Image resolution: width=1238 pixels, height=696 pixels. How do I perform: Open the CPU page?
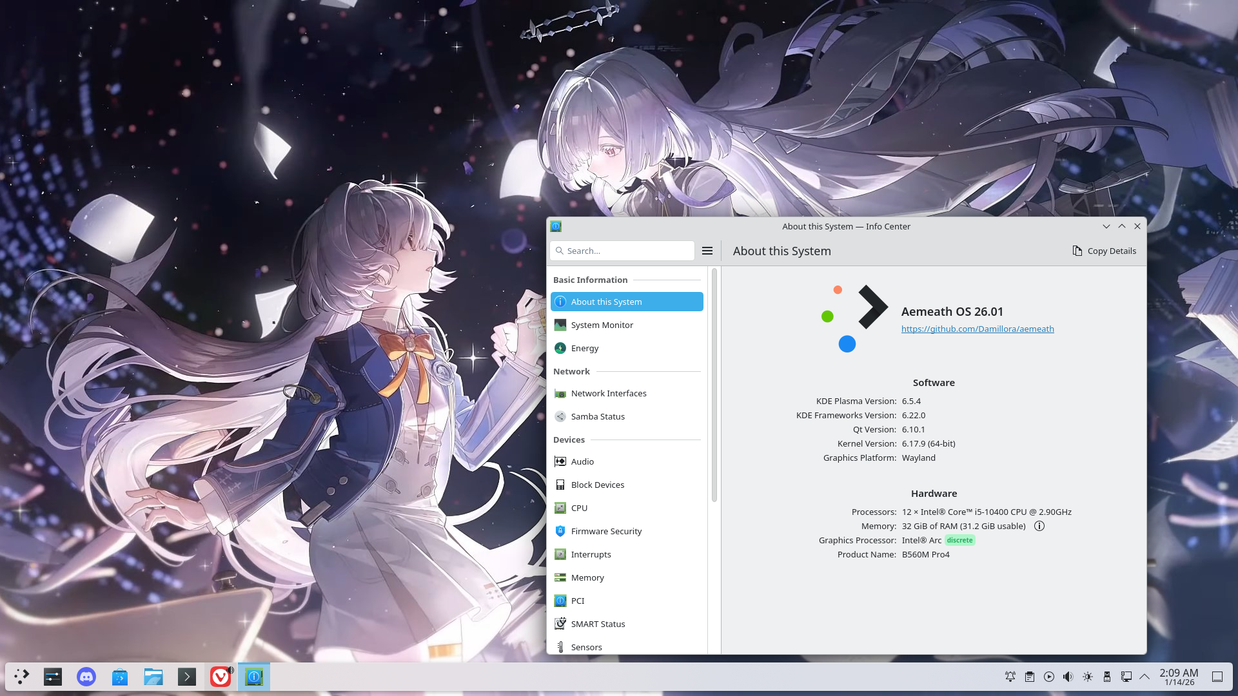627,508
